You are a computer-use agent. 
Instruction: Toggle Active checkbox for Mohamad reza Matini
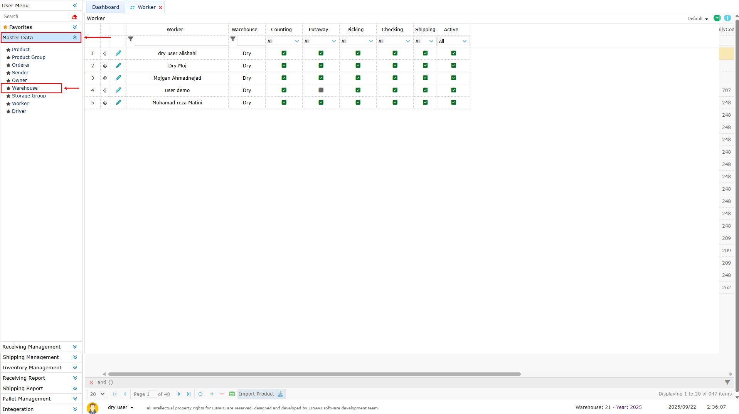click(453, 102)
